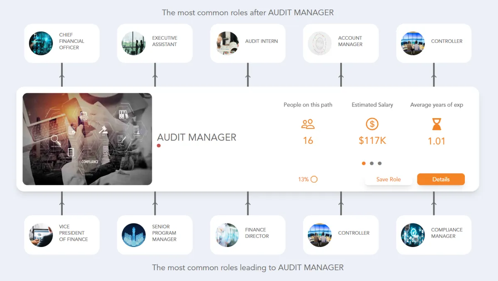Click the Account Manager role icon
The width and height of the screenshot is (498, 281).
320,43
